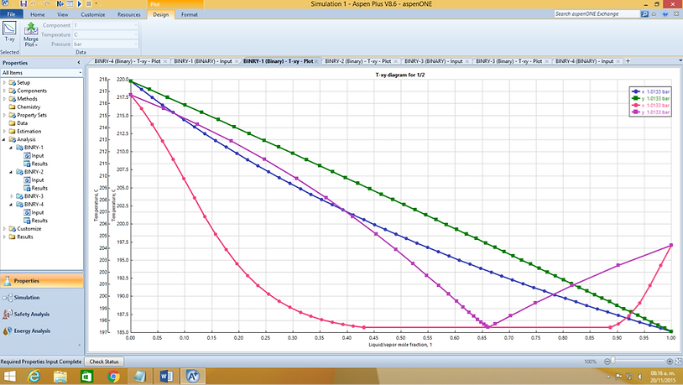This screenshot has height=385, width=683.
Task: Switch to the Customize ribbon tab
Action: tap(93, 14)
